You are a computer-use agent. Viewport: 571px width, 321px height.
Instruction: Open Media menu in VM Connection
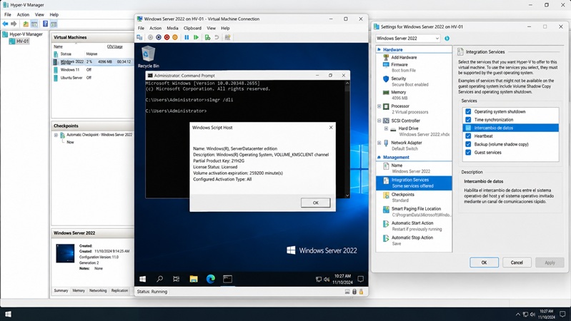click(x=173, y=28)
